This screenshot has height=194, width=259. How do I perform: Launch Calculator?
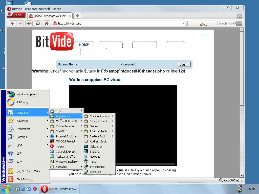click(x=99, y=147)
